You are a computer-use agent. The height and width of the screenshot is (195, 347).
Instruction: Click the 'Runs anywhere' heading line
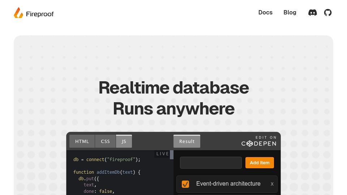174,109
